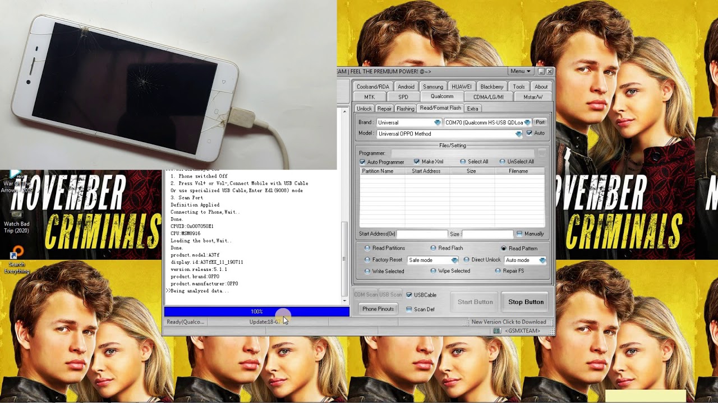
Task: Open the Auto mode dropdown
Action: click(x=525, y=260)
